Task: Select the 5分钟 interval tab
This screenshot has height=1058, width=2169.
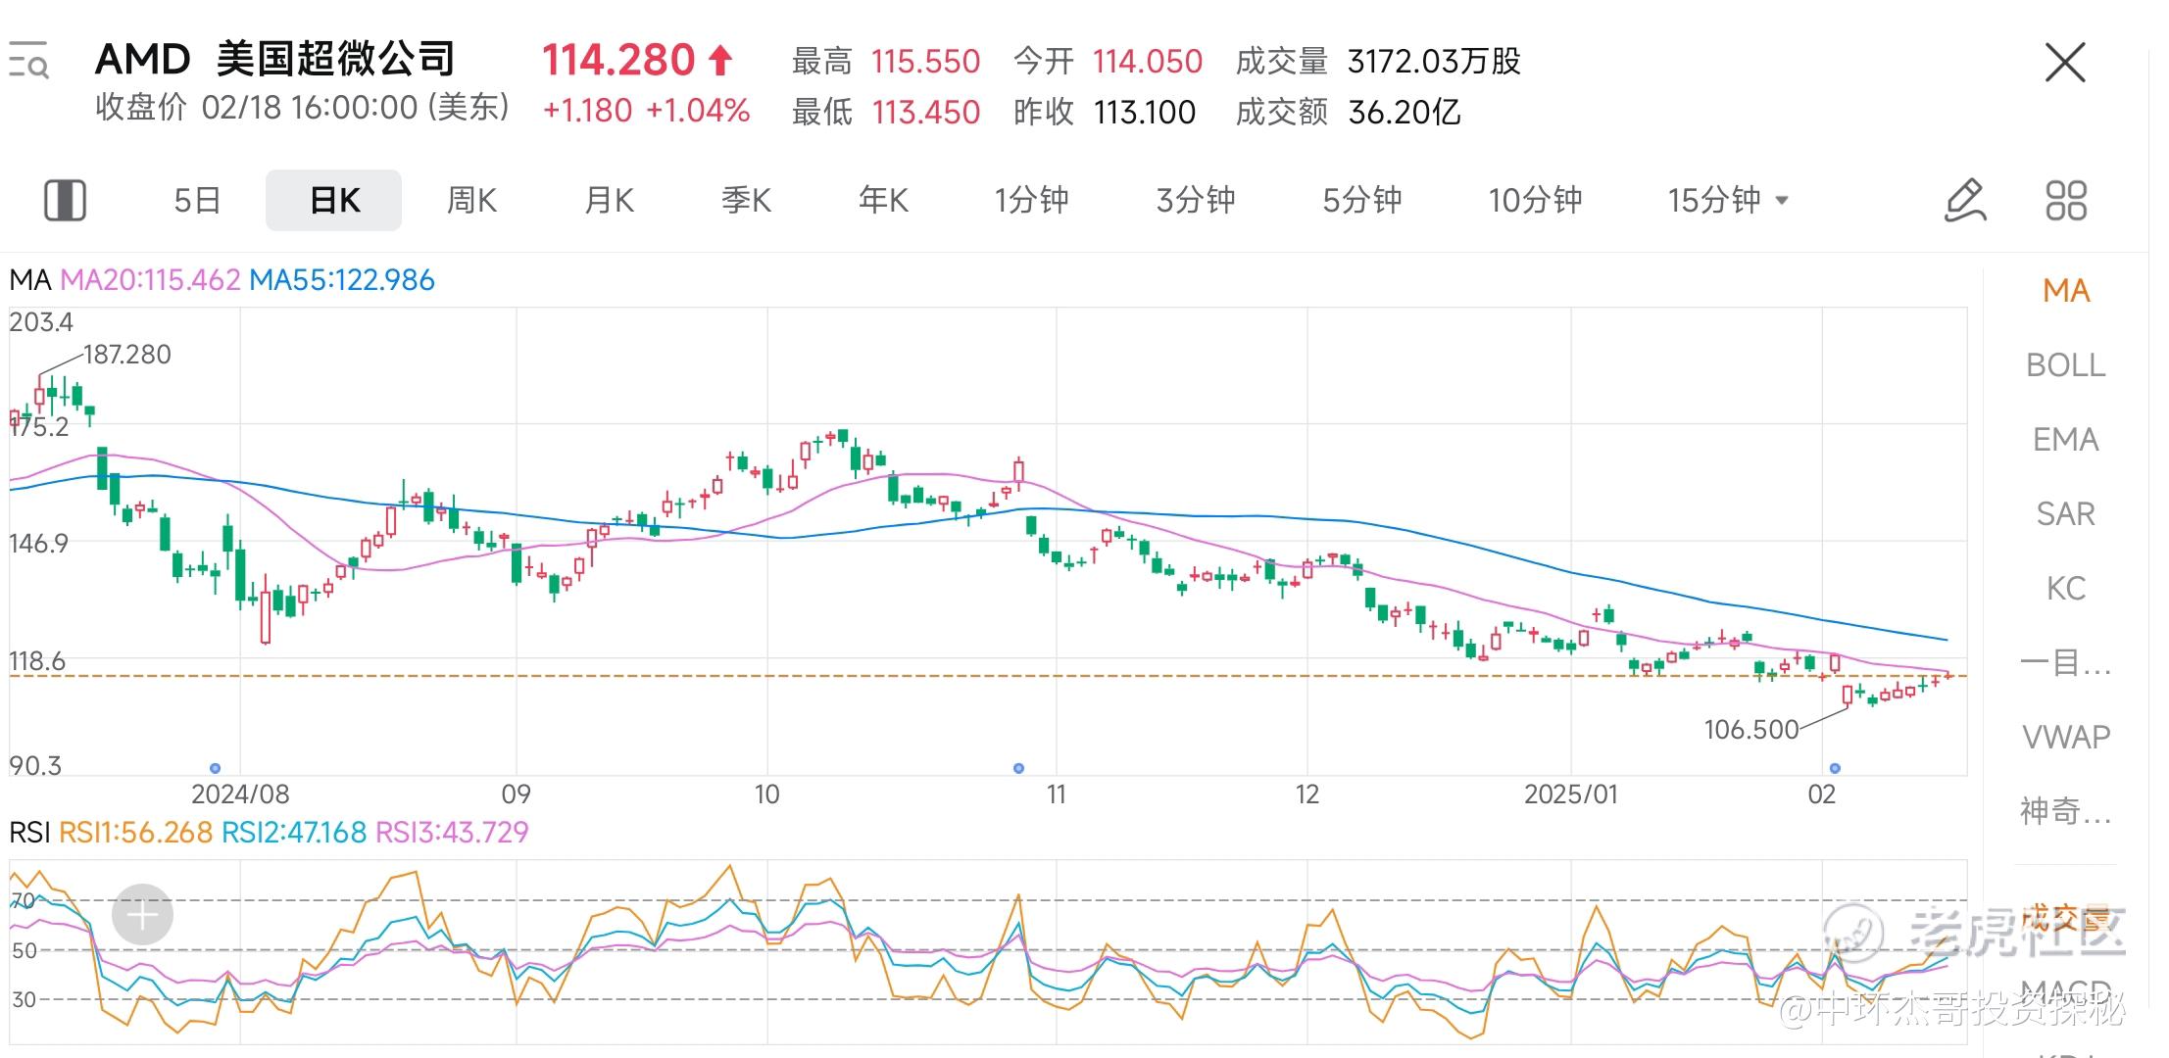Action: [x=1362, y=200]
